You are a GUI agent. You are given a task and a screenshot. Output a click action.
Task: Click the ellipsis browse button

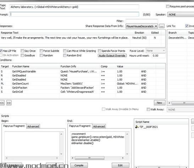[x=162, y=26]
